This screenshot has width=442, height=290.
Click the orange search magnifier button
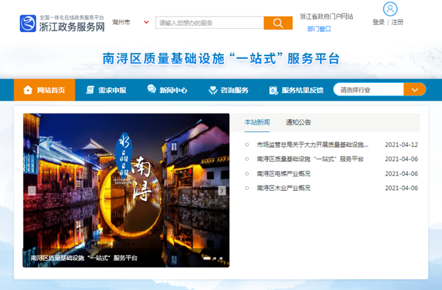tap(278, 23)
